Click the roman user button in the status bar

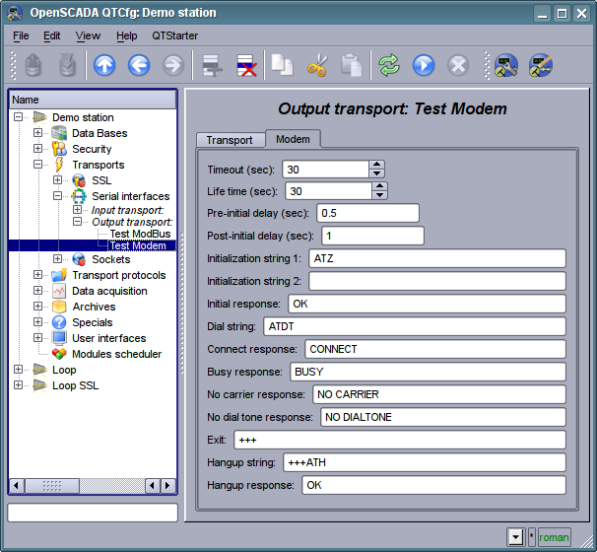point(554,537)
